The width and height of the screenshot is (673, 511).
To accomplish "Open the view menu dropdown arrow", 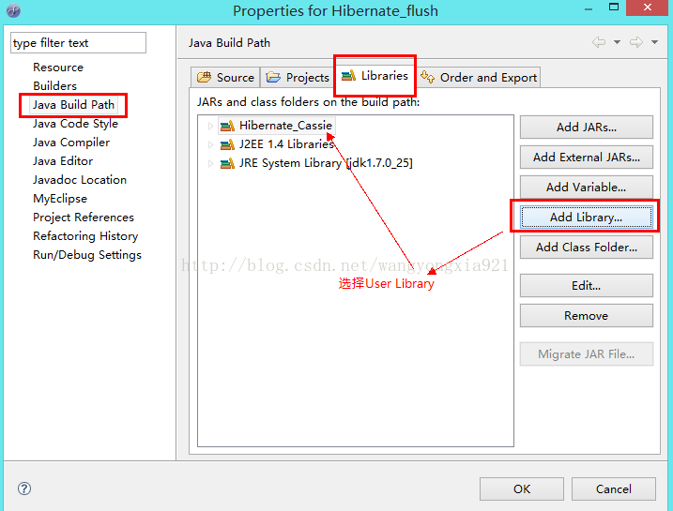I will click(x=654, y=42).
